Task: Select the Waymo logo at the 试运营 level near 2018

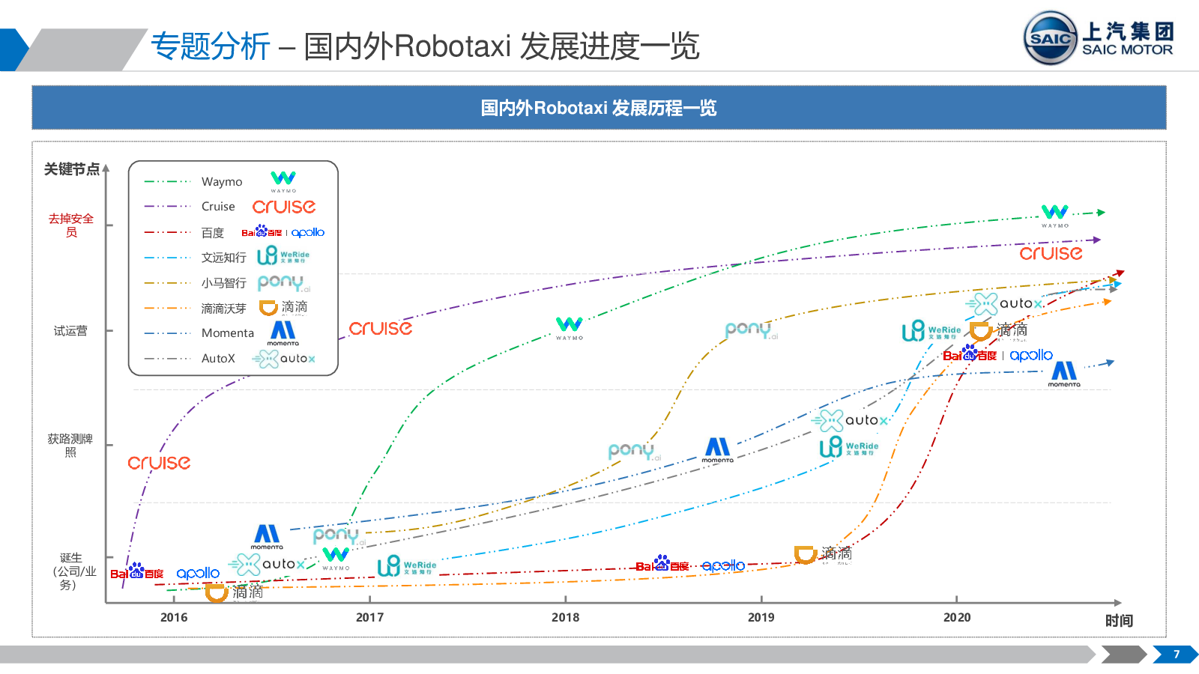Action: pos(570,328)
